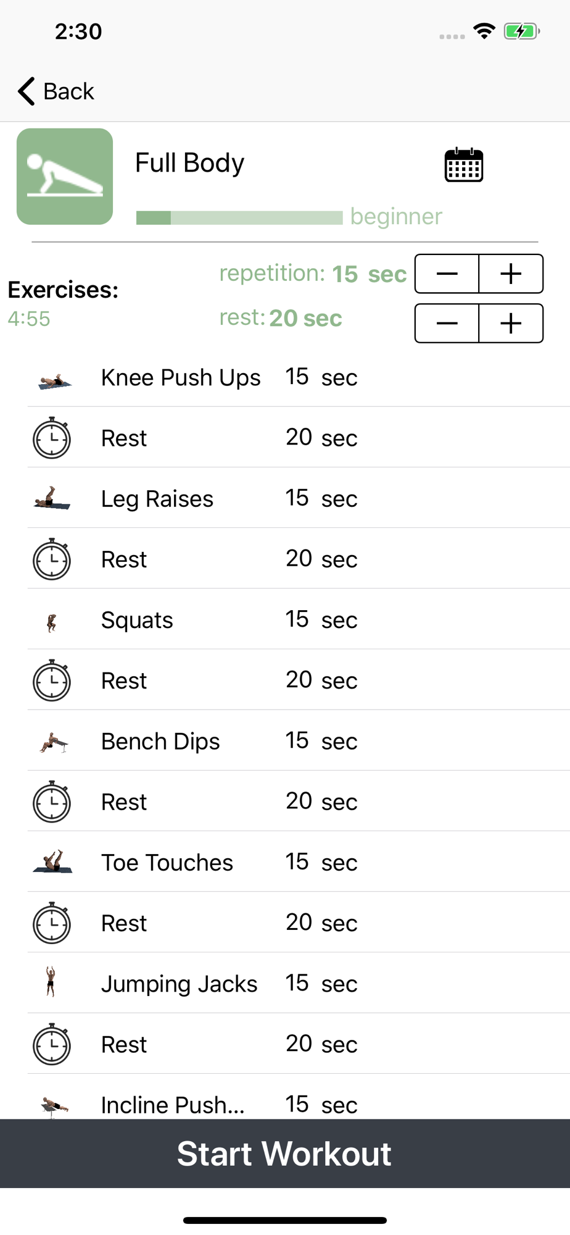Tap the Toe Touches exercise image
Screen dimensions: 570x1235
(x=52, y=861)
